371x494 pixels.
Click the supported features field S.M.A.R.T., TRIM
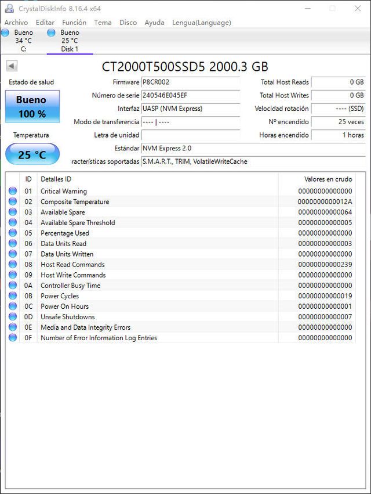coord(253,161)
